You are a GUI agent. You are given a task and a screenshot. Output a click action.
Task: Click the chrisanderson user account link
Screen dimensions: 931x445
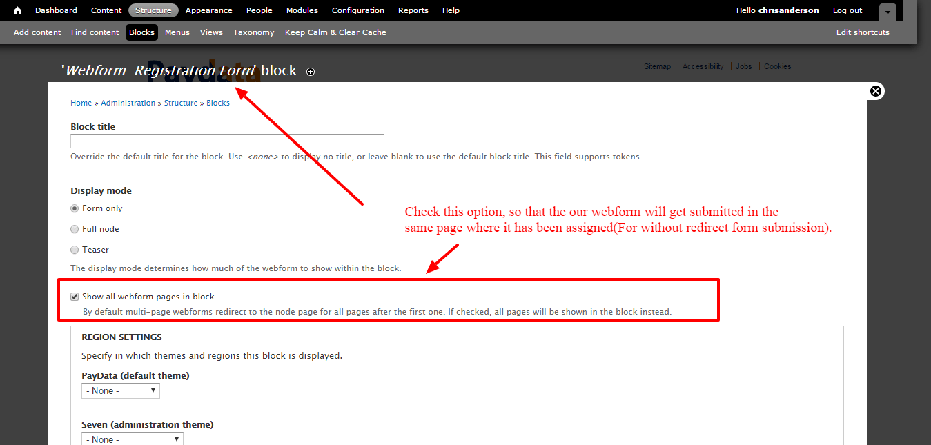click(x=789, y=10)
